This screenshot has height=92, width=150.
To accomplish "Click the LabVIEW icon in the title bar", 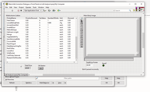I will [x=6, y=4].
